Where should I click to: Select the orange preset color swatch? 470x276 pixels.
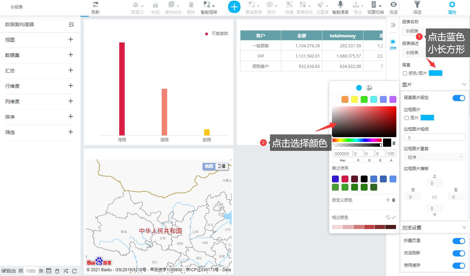[345, 99]
